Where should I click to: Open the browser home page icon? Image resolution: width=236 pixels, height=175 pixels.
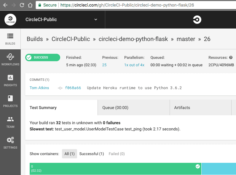(x=30, y=5)
